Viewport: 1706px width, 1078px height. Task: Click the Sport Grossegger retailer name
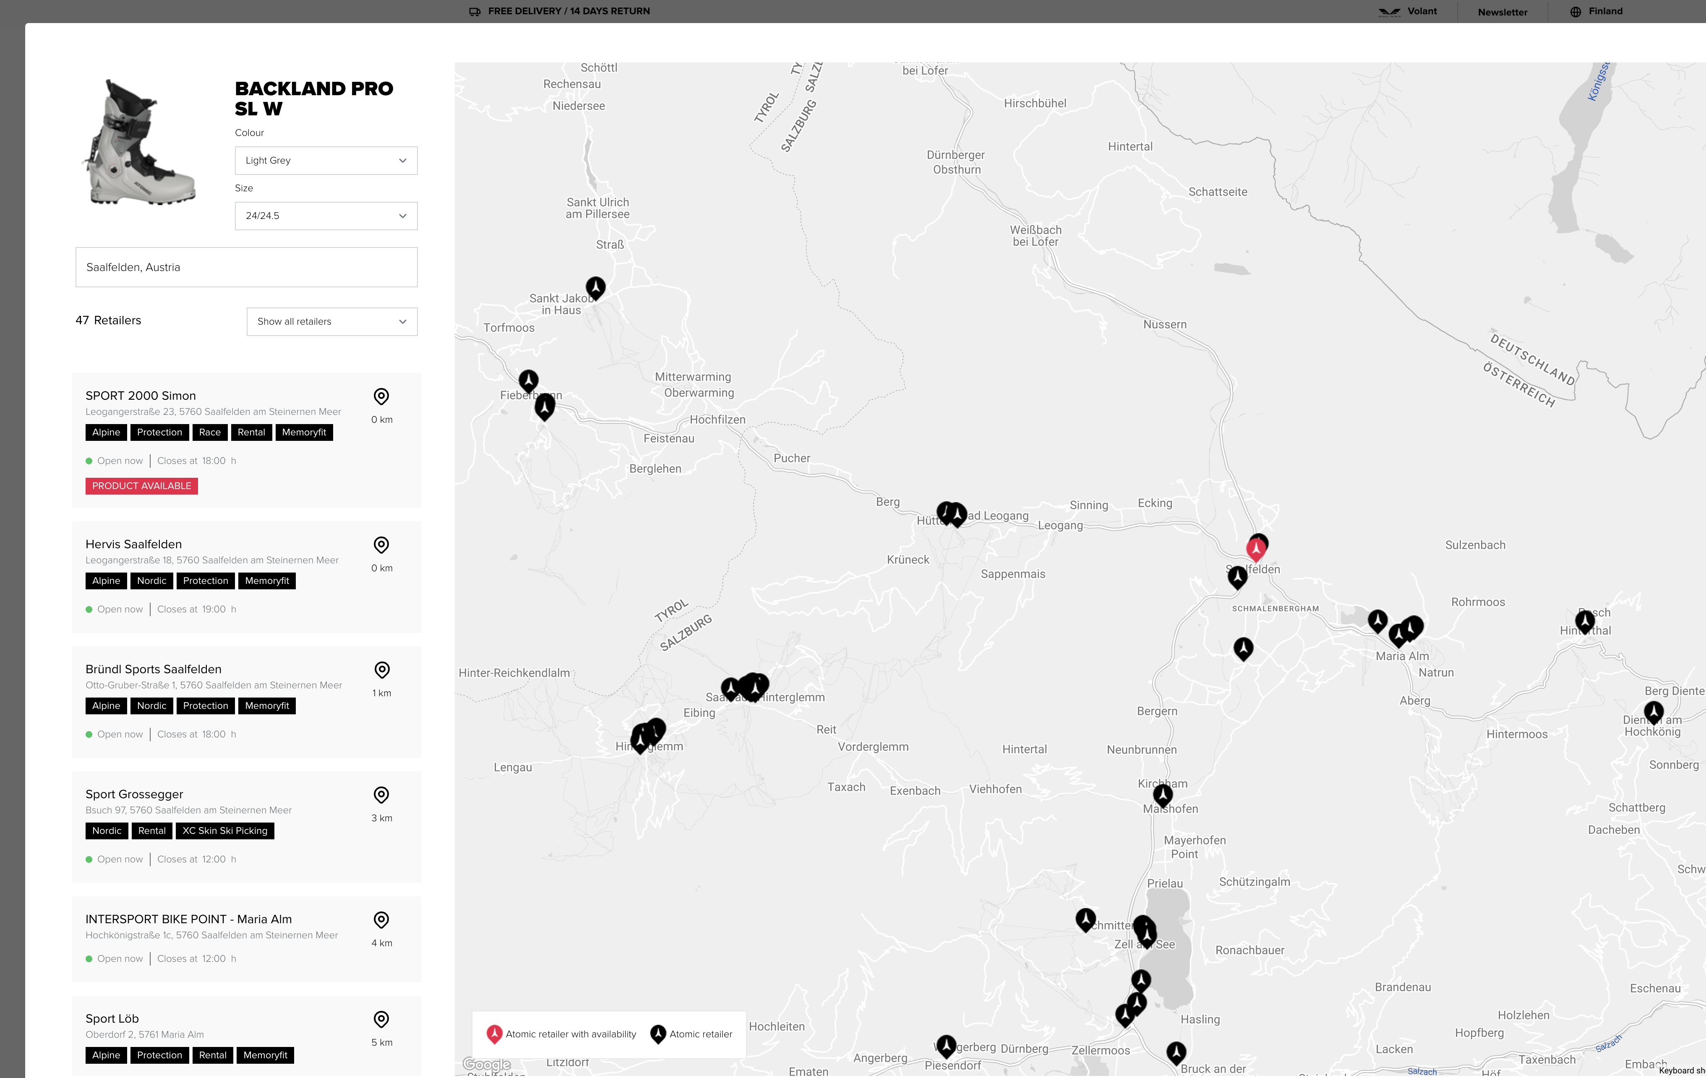click(134, 795)
